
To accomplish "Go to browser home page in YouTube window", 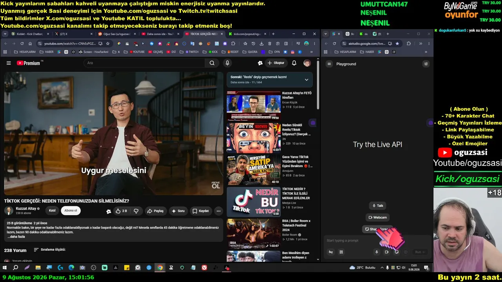I will (30, 43).
